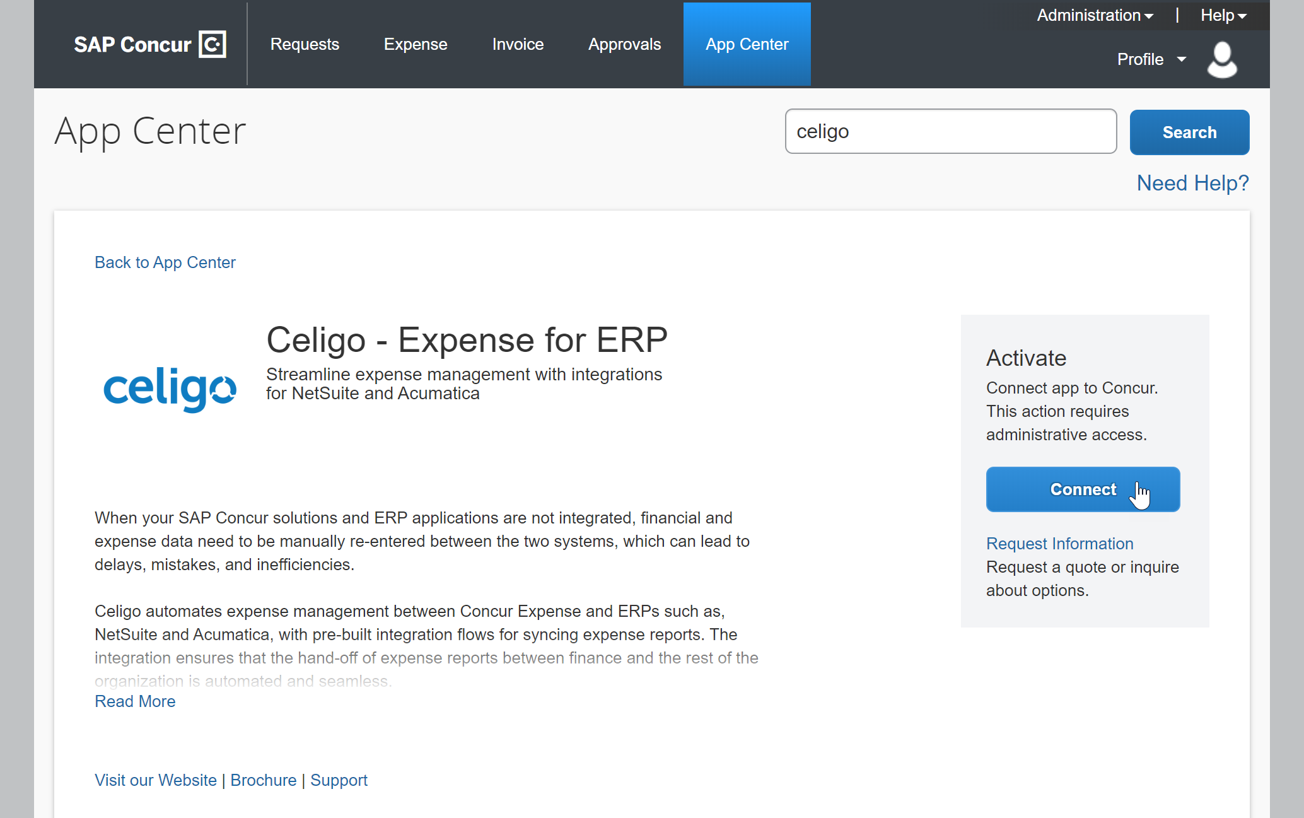Screen dimensions: 1304x818
Task: Expand description with Read More
Action: coord(135,701)
